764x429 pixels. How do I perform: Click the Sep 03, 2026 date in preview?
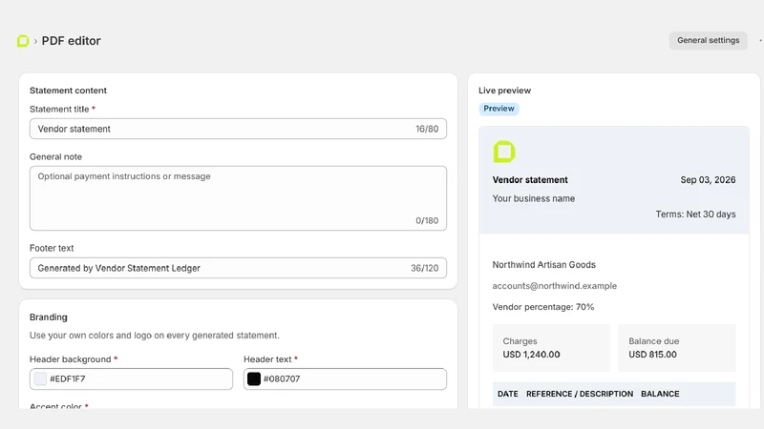point(708,180)
